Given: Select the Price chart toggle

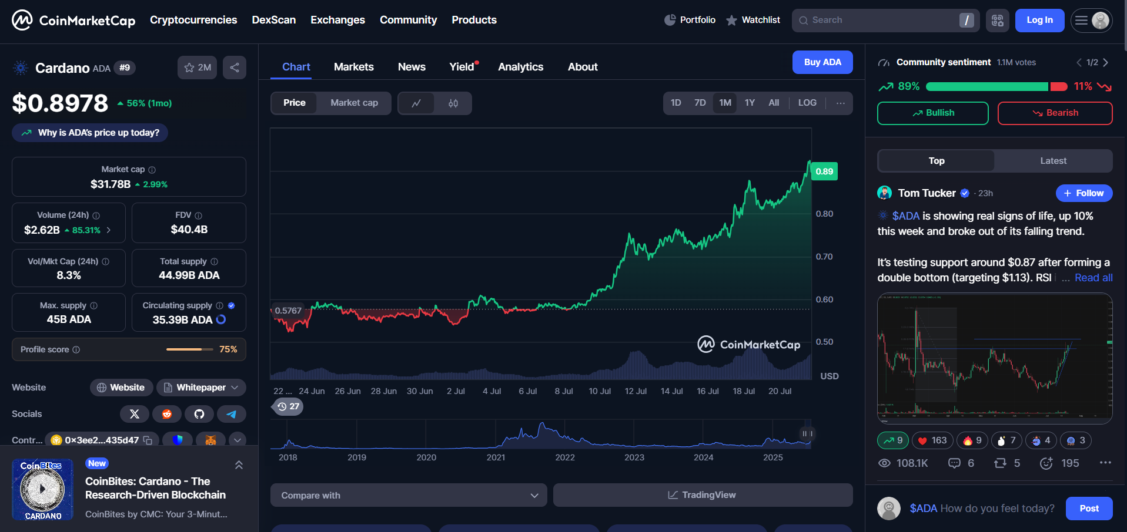Looking at the screenshot, I should (294, 103).
